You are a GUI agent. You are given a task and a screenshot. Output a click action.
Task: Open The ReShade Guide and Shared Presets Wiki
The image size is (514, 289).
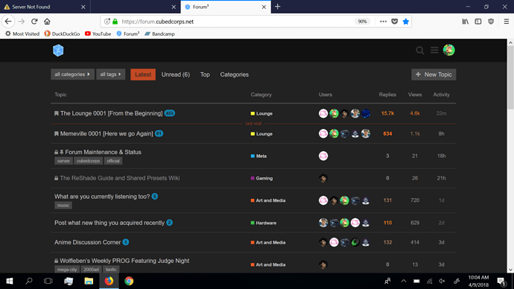tap(120, 178)
